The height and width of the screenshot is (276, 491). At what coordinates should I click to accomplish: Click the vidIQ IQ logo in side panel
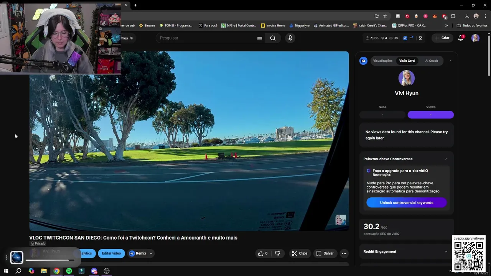pos(363,61)
